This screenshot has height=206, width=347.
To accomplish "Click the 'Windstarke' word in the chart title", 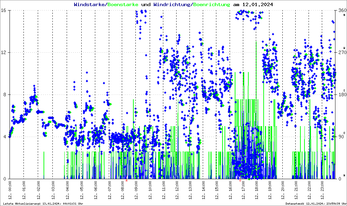I will (x=89, y=4).
